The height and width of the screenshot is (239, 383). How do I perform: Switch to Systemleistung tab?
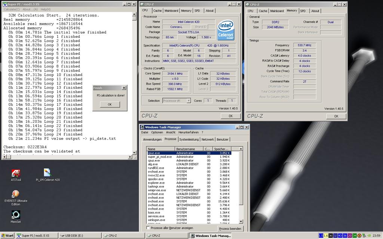(189, 140)
